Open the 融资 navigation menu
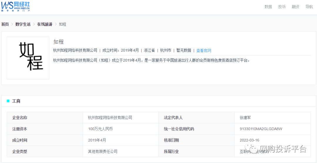Viewport: 317px width, 163px height. (296, 7)
